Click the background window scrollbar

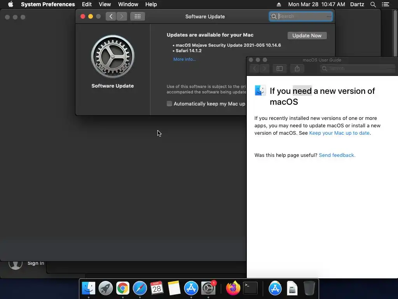[395, 33]
